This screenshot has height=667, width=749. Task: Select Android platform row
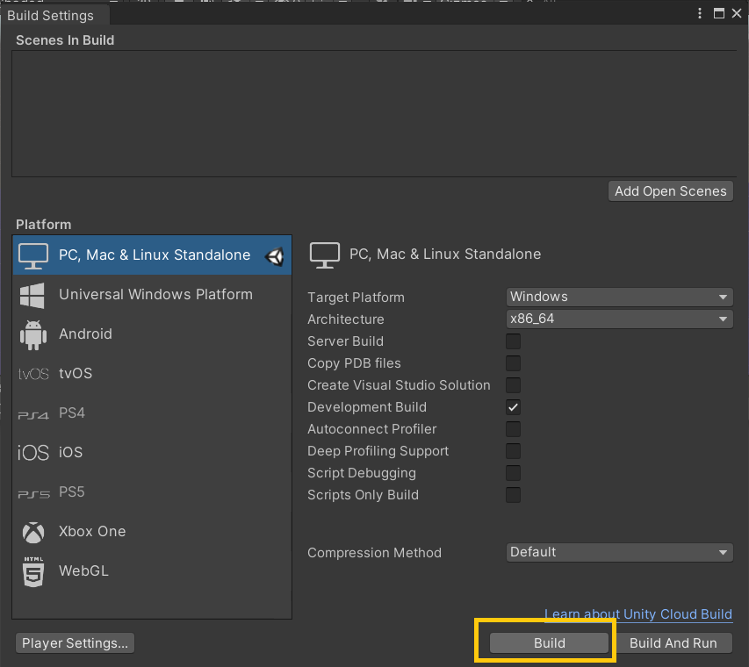[x=152, y=334]
